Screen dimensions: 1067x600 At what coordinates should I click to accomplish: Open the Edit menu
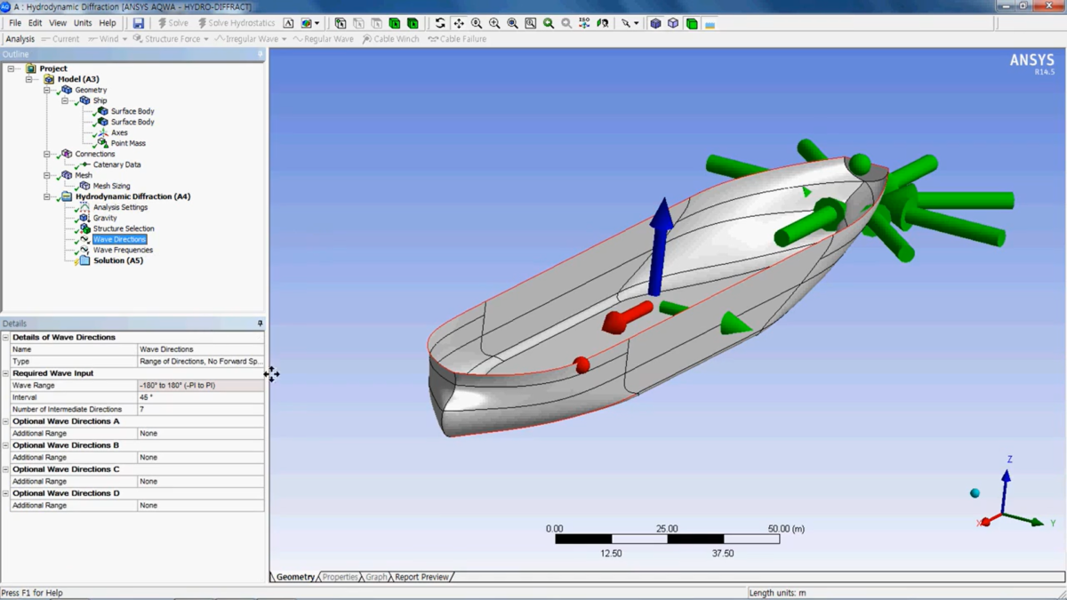[35, 23]
